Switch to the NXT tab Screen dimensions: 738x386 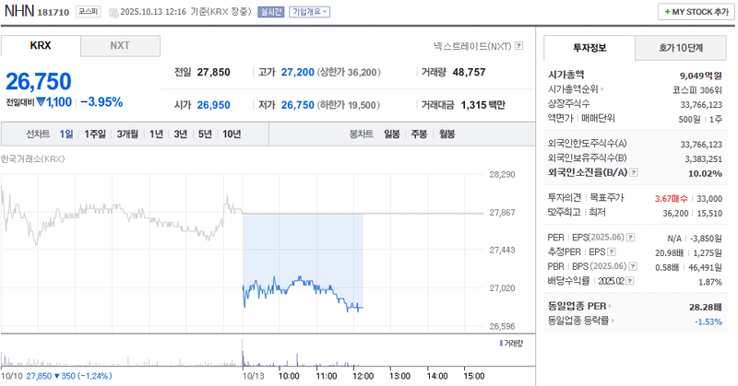pos(120,45)
